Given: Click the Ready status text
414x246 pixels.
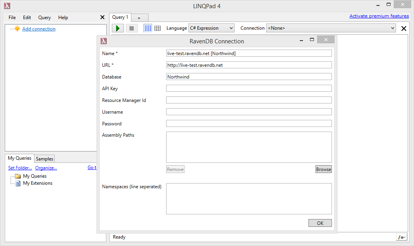Looking at the screenshot, I should tap(119, 237).
